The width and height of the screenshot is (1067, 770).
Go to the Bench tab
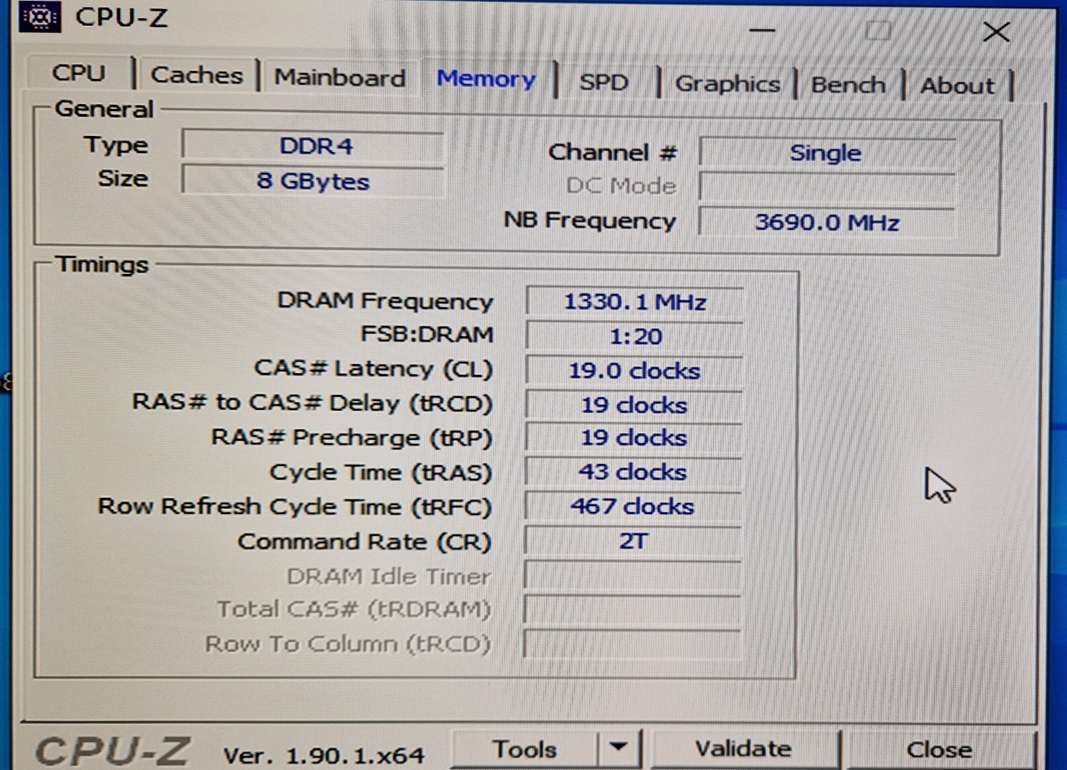[x=848, y=85]
